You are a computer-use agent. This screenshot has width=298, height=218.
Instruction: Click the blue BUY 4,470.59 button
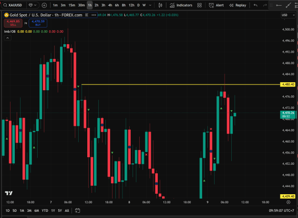click(x=38, y=23)
